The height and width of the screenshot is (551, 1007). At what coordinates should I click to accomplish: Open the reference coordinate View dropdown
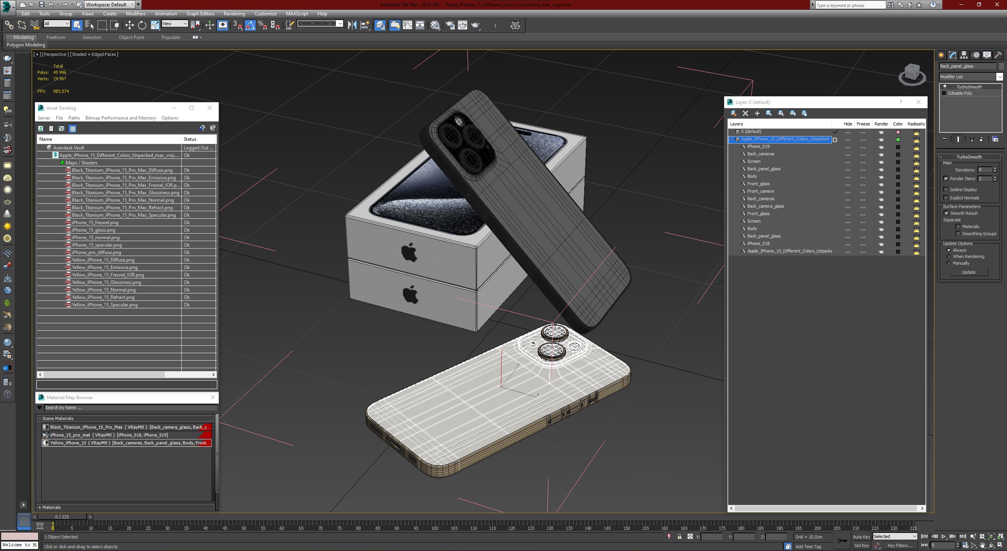[x=175, y=24]
